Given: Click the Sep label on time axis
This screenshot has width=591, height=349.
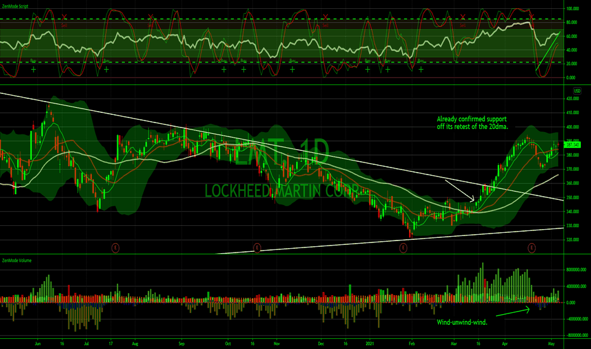Looking at the screenshot, I should click(x=181, y=344).
